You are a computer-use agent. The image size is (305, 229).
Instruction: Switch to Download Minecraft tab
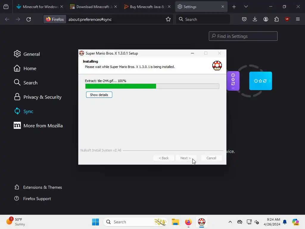pos(94,7)
